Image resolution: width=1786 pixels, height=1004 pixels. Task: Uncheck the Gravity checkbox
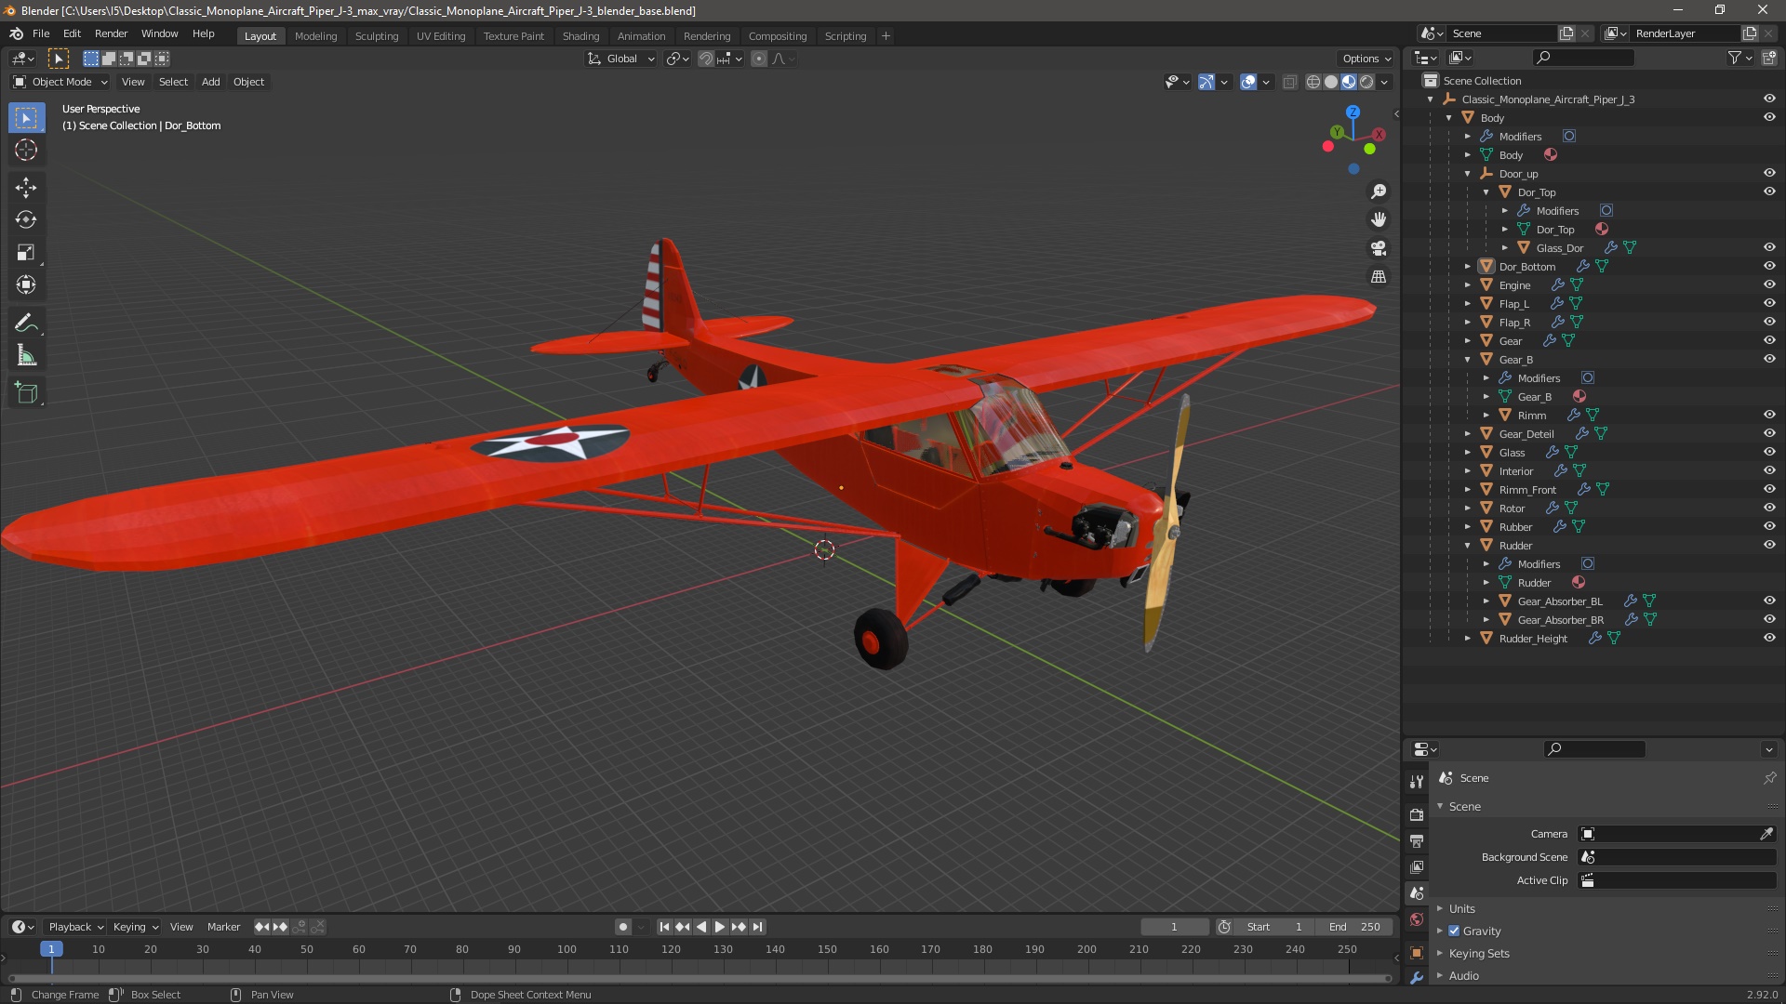point(1454,931)
